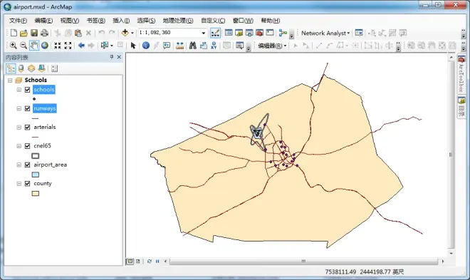Open the Find binoculars tool
The width and height of the screenshot is (470, 280).
coord(192,46)
